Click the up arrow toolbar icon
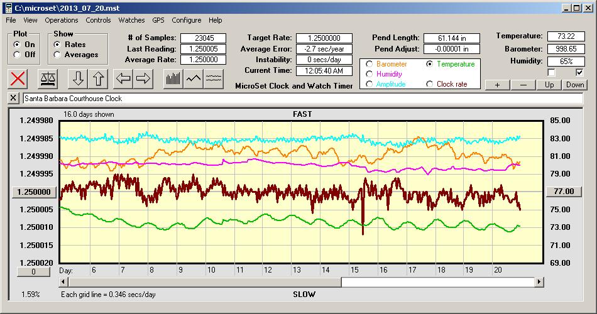597x314 pixels. 98,78
